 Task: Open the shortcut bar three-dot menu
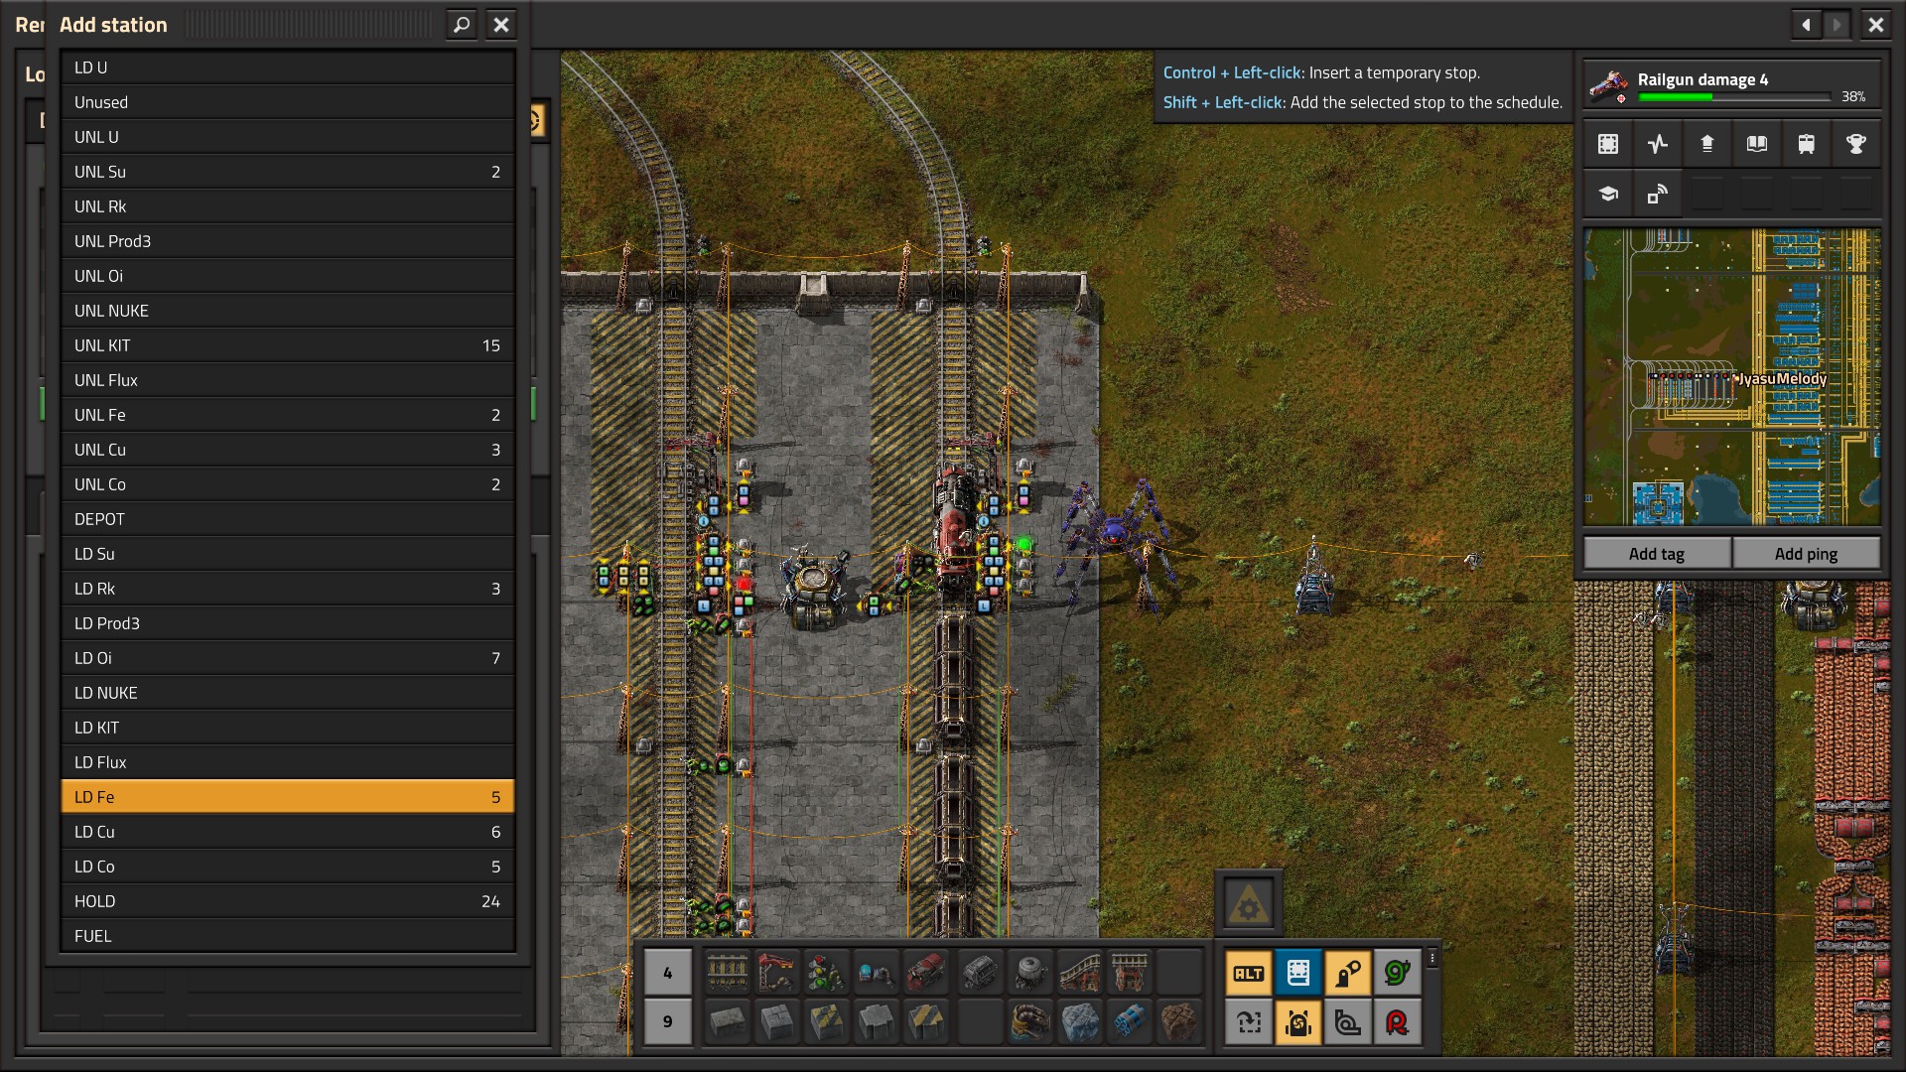pyautogui.click(x=1432, y=959)
